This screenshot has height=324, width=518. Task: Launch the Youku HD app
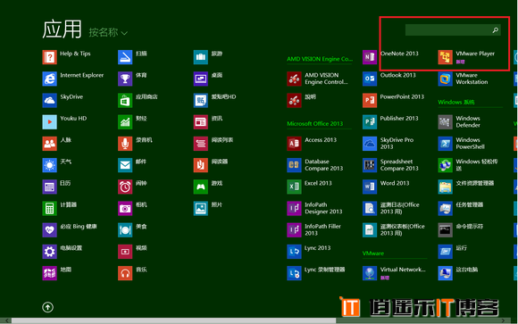click(x=64, y=122)
